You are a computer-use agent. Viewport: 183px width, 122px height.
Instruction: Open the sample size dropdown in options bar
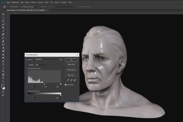tap(29, 6)
